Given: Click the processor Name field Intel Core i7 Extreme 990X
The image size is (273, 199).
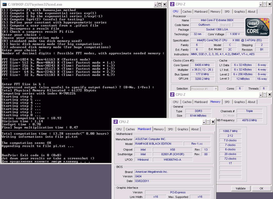Looking at the screenshot, I should click(x=217, y=20).
